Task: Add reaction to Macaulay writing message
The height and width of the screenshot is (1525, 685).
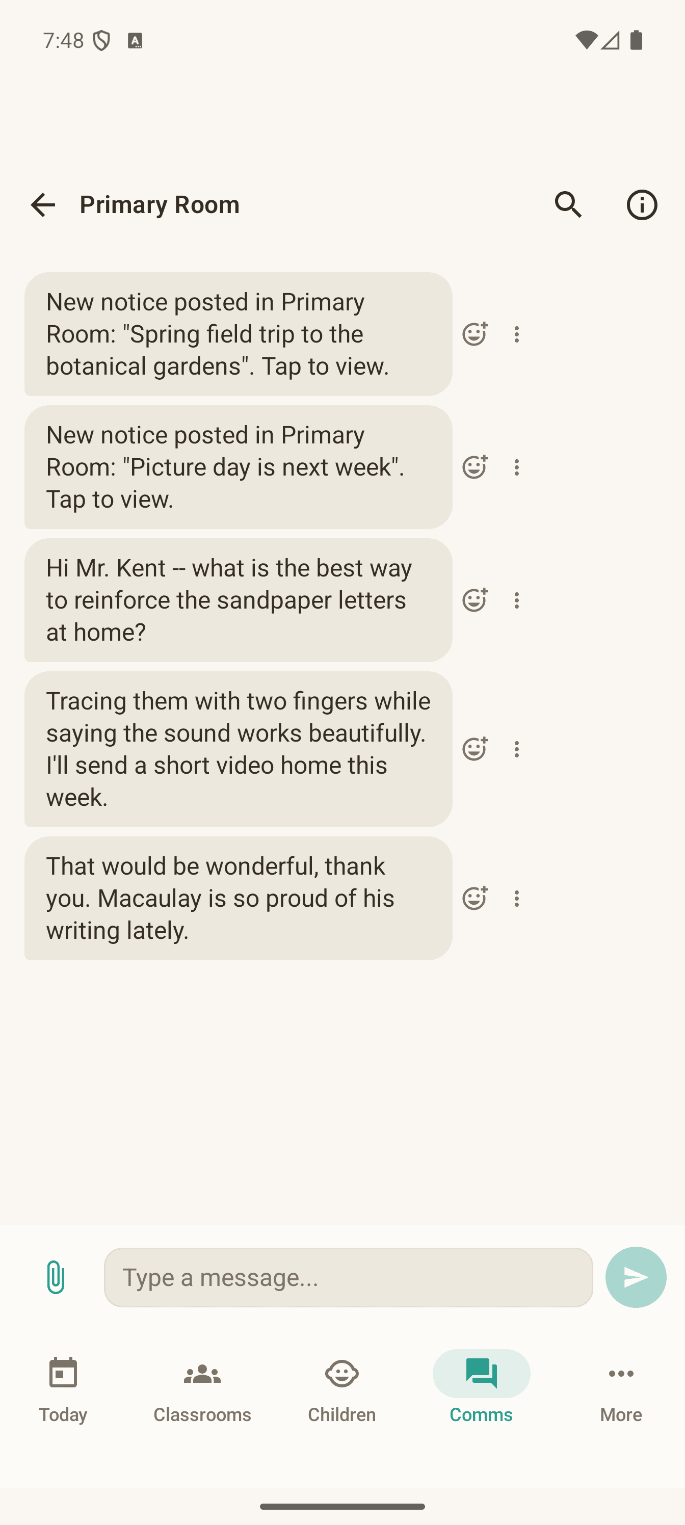Action: (474, 899)
